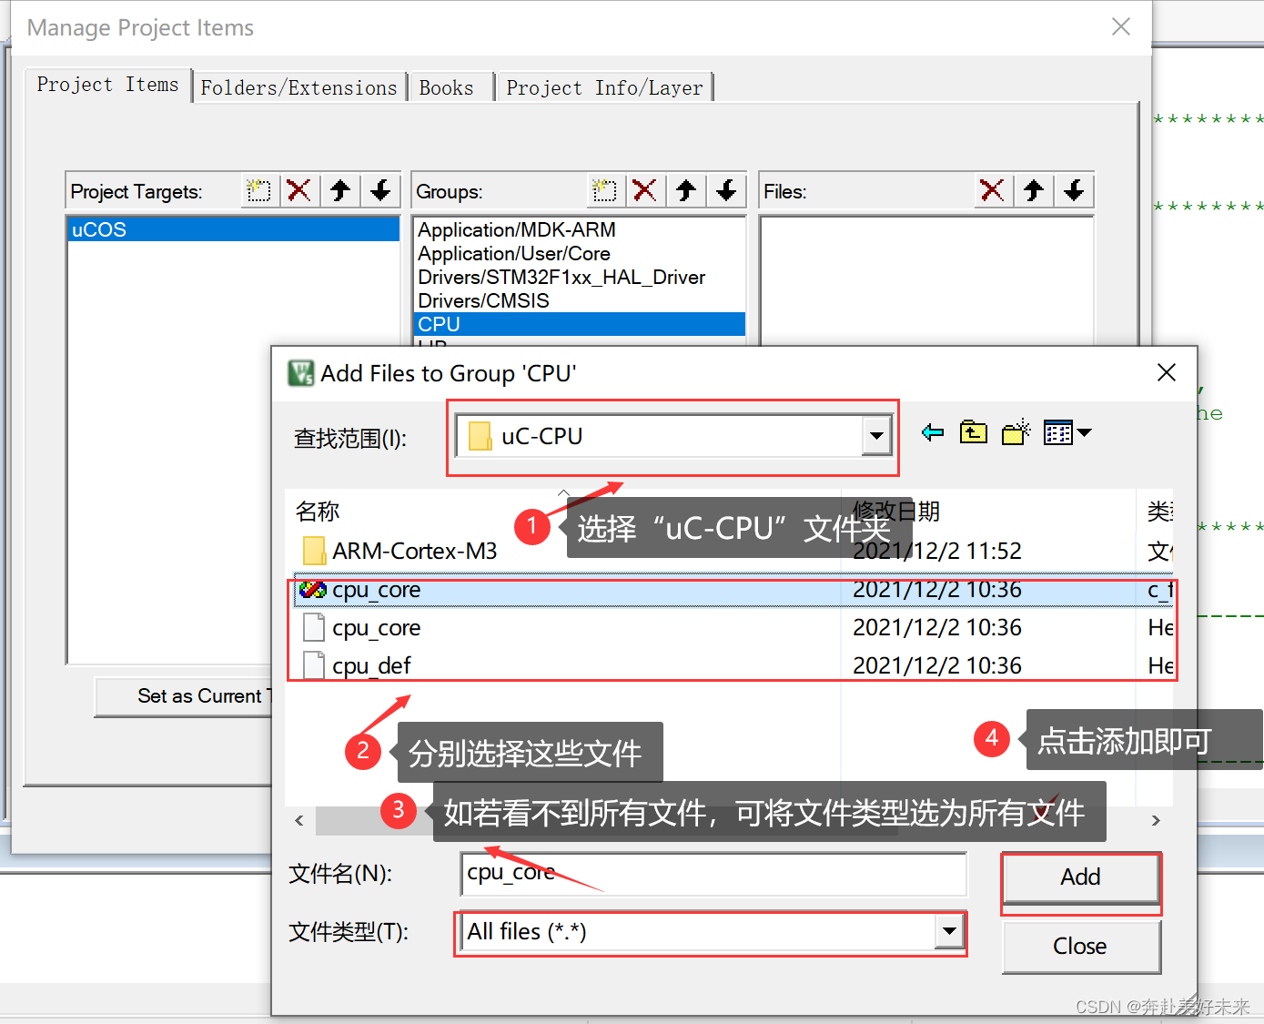Move selected Group up

686,191
